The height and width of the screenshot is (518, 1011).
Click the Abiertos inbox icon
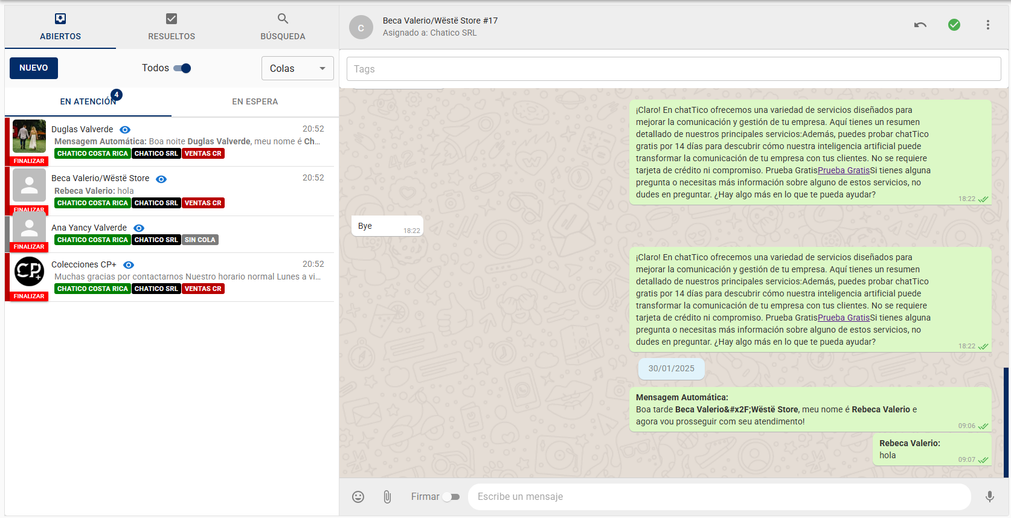[60, 19]
